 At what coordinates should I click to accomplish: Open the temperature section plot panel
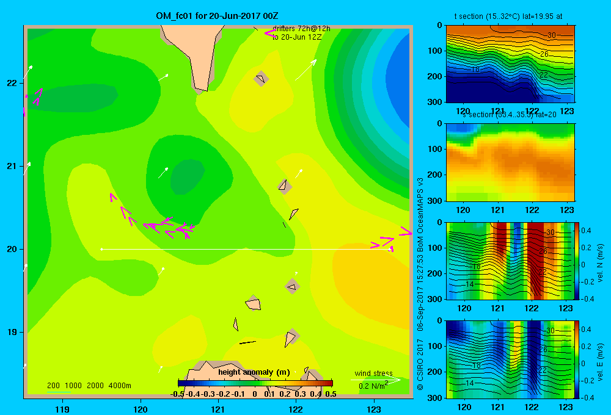(510, 64)
